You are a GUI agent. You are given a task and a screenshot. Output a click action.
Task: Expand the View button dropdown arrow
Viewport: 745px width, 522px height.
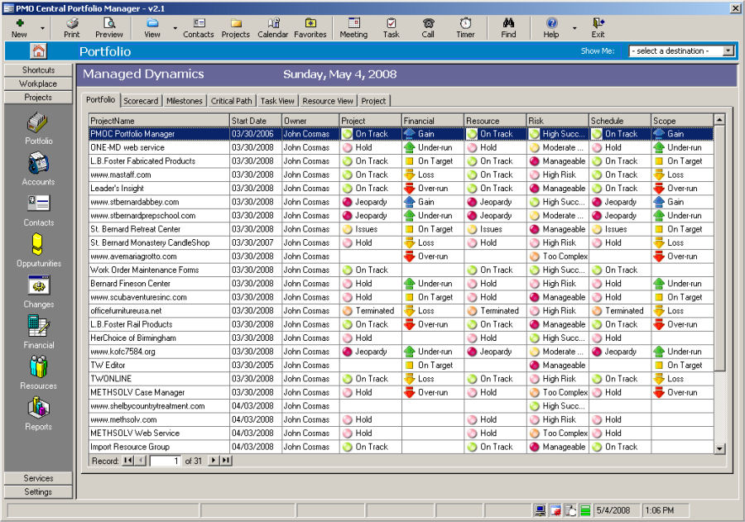pos(175,28)
